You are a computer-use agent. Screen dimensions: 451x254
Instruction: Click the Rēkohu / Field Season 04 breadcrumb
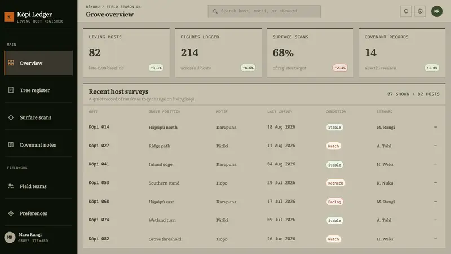(113, 7)
